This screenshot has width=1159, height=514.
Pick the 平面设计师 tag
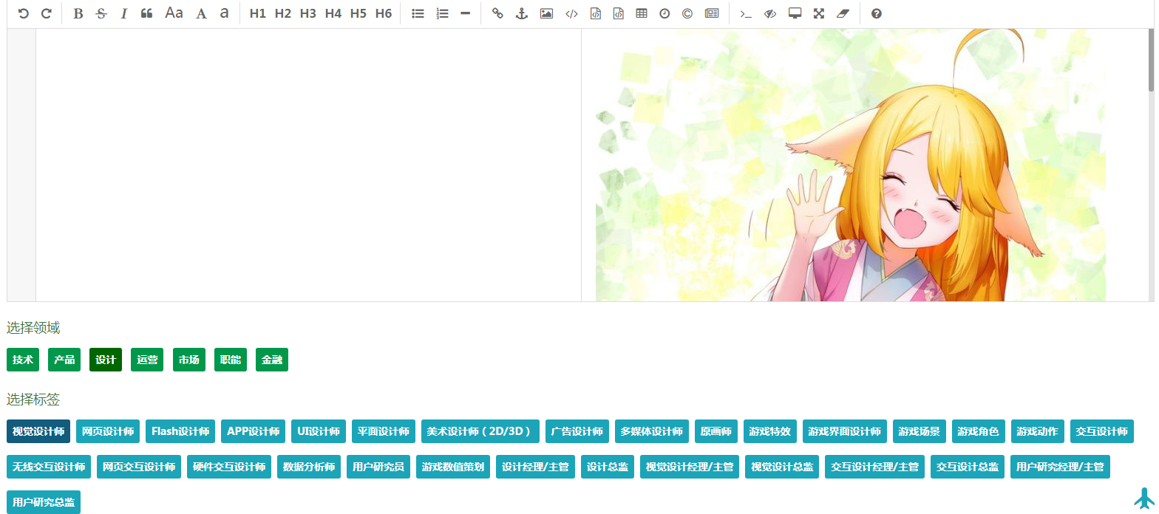click(384, 431)
